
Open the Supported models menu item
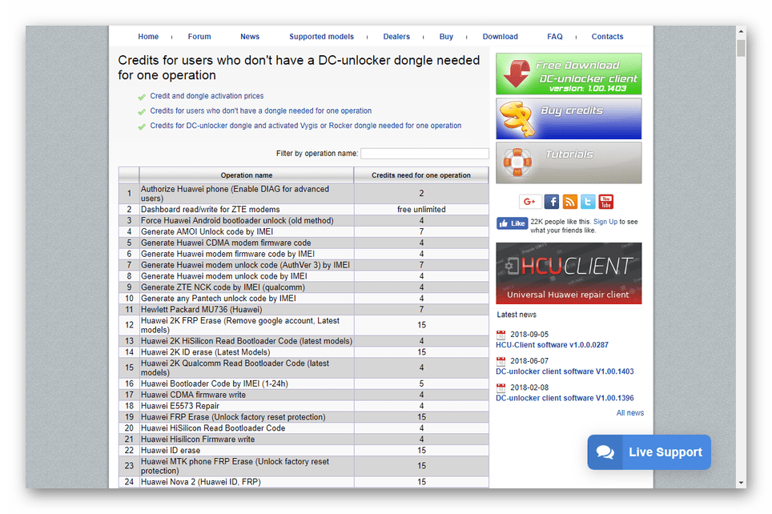point(321,37)
